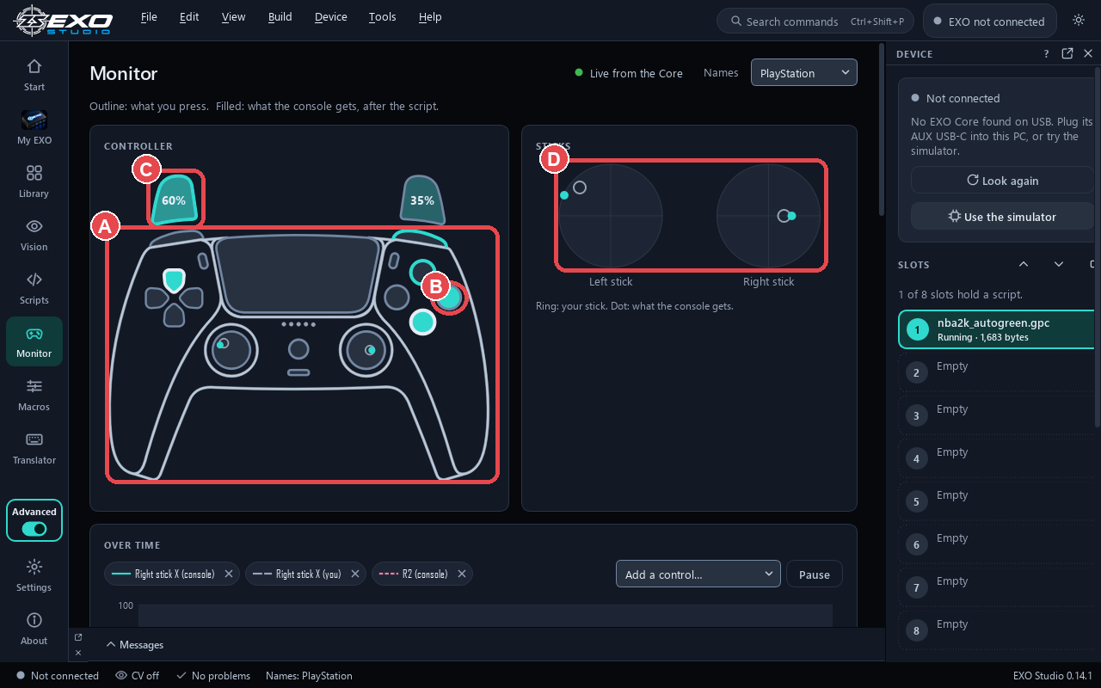Open the Device menu
1101x688 pixels.
click(x=331, y=17)
